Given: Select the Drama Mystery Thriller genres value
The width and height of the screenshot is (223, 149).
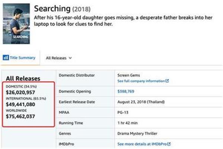Looking at the screenshot, I should [x=137, y=133].
